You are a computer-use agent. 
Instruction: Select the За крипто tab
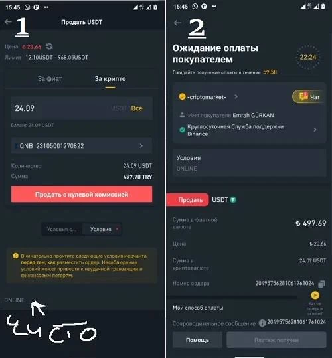110,79
